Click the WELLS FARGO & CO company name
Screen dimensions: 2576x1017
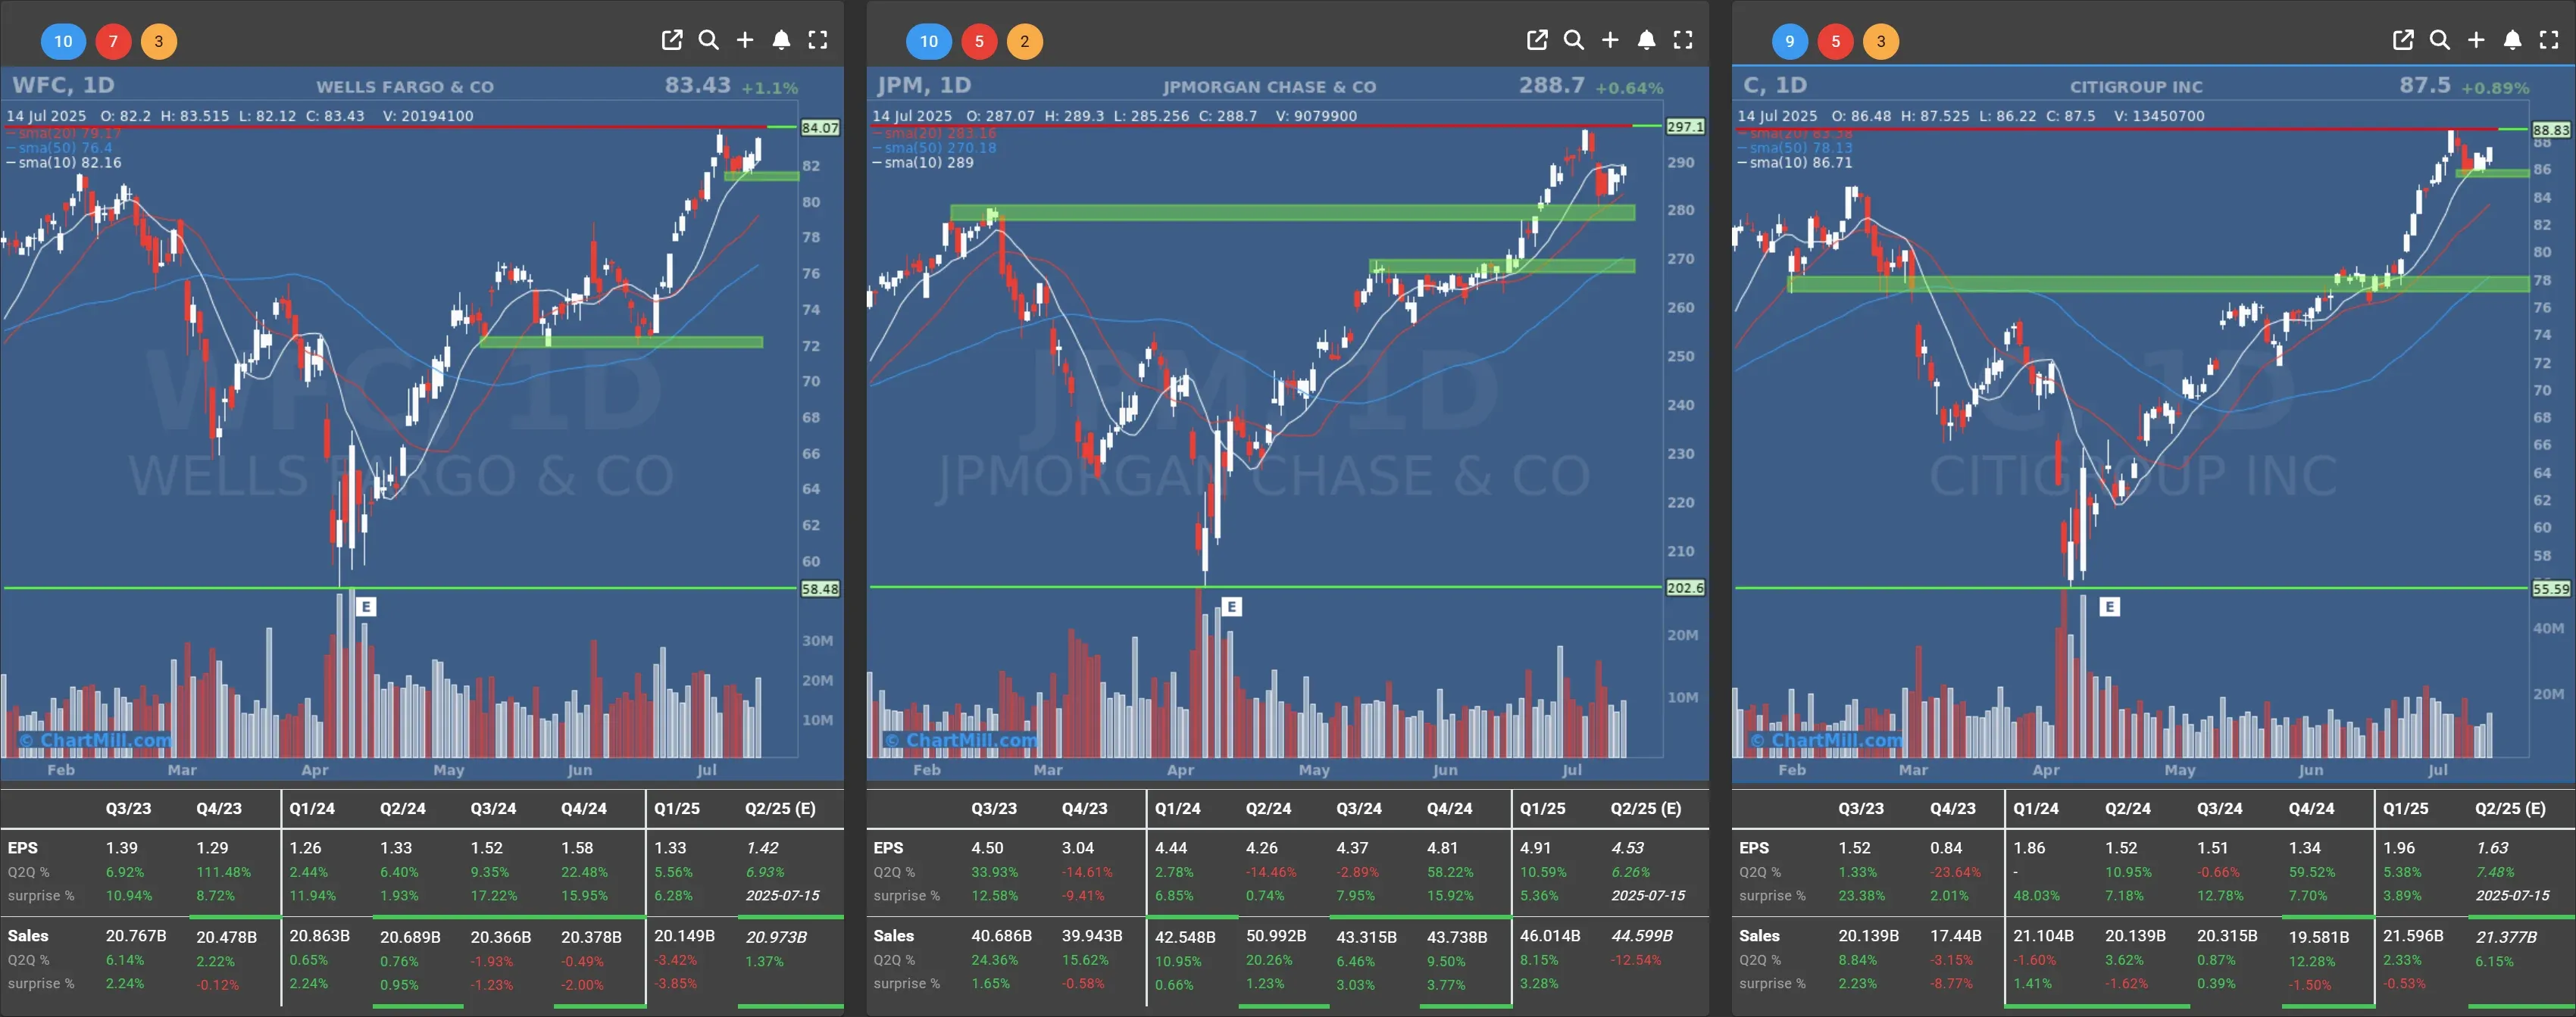405,87
